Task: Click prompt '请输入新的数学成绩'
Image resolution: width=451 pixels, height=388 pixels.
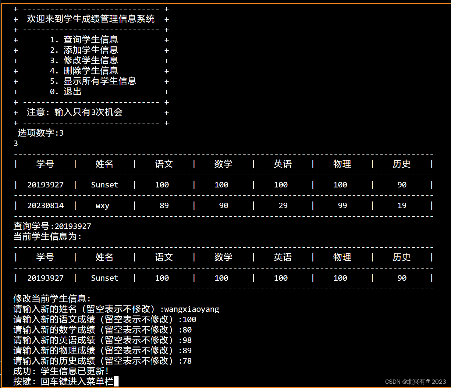Action: (54, 330)
